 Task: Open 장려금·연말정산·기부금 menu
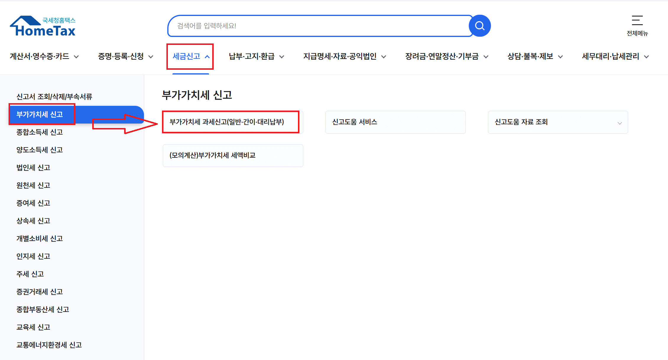[x=446, y=56]
